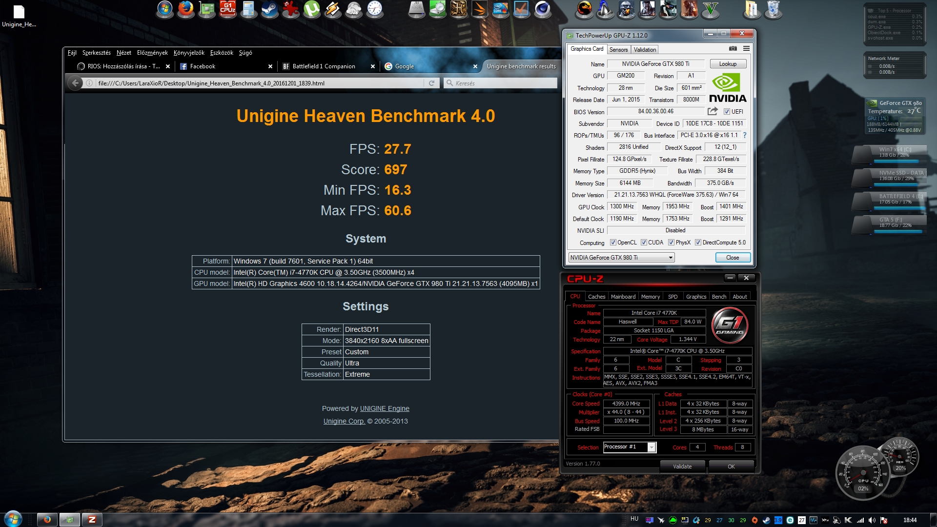The image size is (937, 527).
Task: Open the Windows start orb dock icon
Action: [x=165, y=9]
